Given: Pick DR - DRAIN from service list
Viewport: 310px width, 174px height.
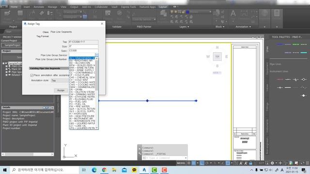Looking at the screenshot, I should pos(82,89).
